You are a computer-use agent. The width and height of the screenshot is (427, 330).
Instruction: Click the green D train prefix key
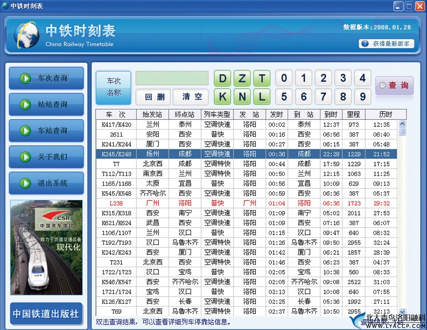pyautogui.click(x=222, y=78)
